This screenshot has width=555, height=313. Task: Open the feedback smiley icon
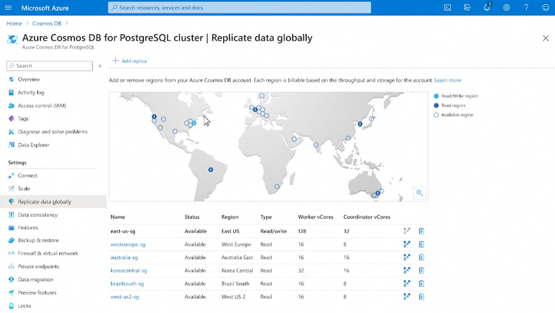click(545, 8)
